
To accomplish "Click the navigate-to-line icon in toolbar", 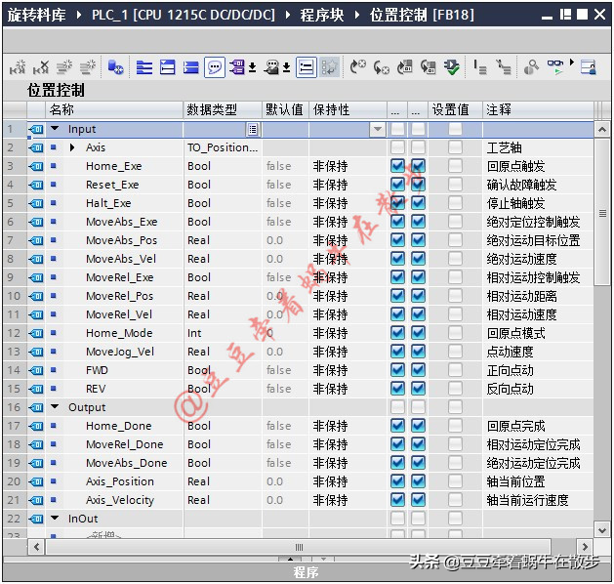I will [x=480, y=67].
